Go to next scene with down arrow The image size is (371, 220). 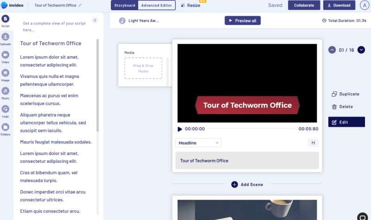pyautogui.click(x=361, y=50)
